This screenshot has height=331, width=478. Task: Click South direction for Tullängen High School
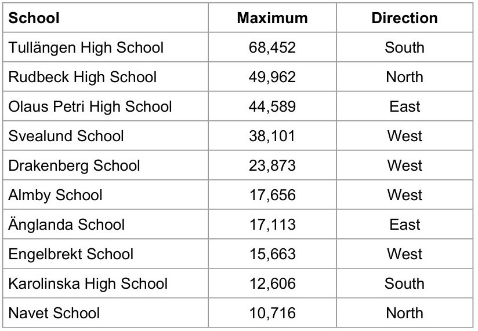(404, 48)
